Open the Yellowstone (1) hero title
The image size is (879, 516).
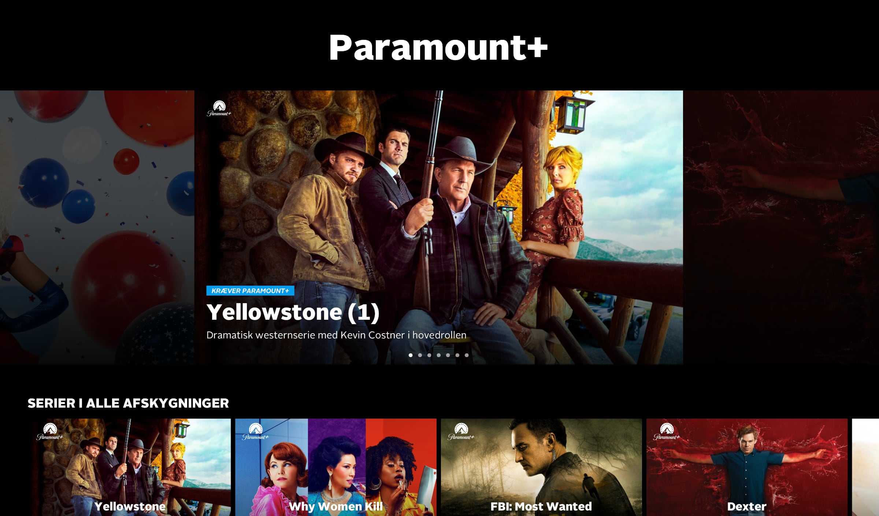pyautogui.click(x=293, y=312)
